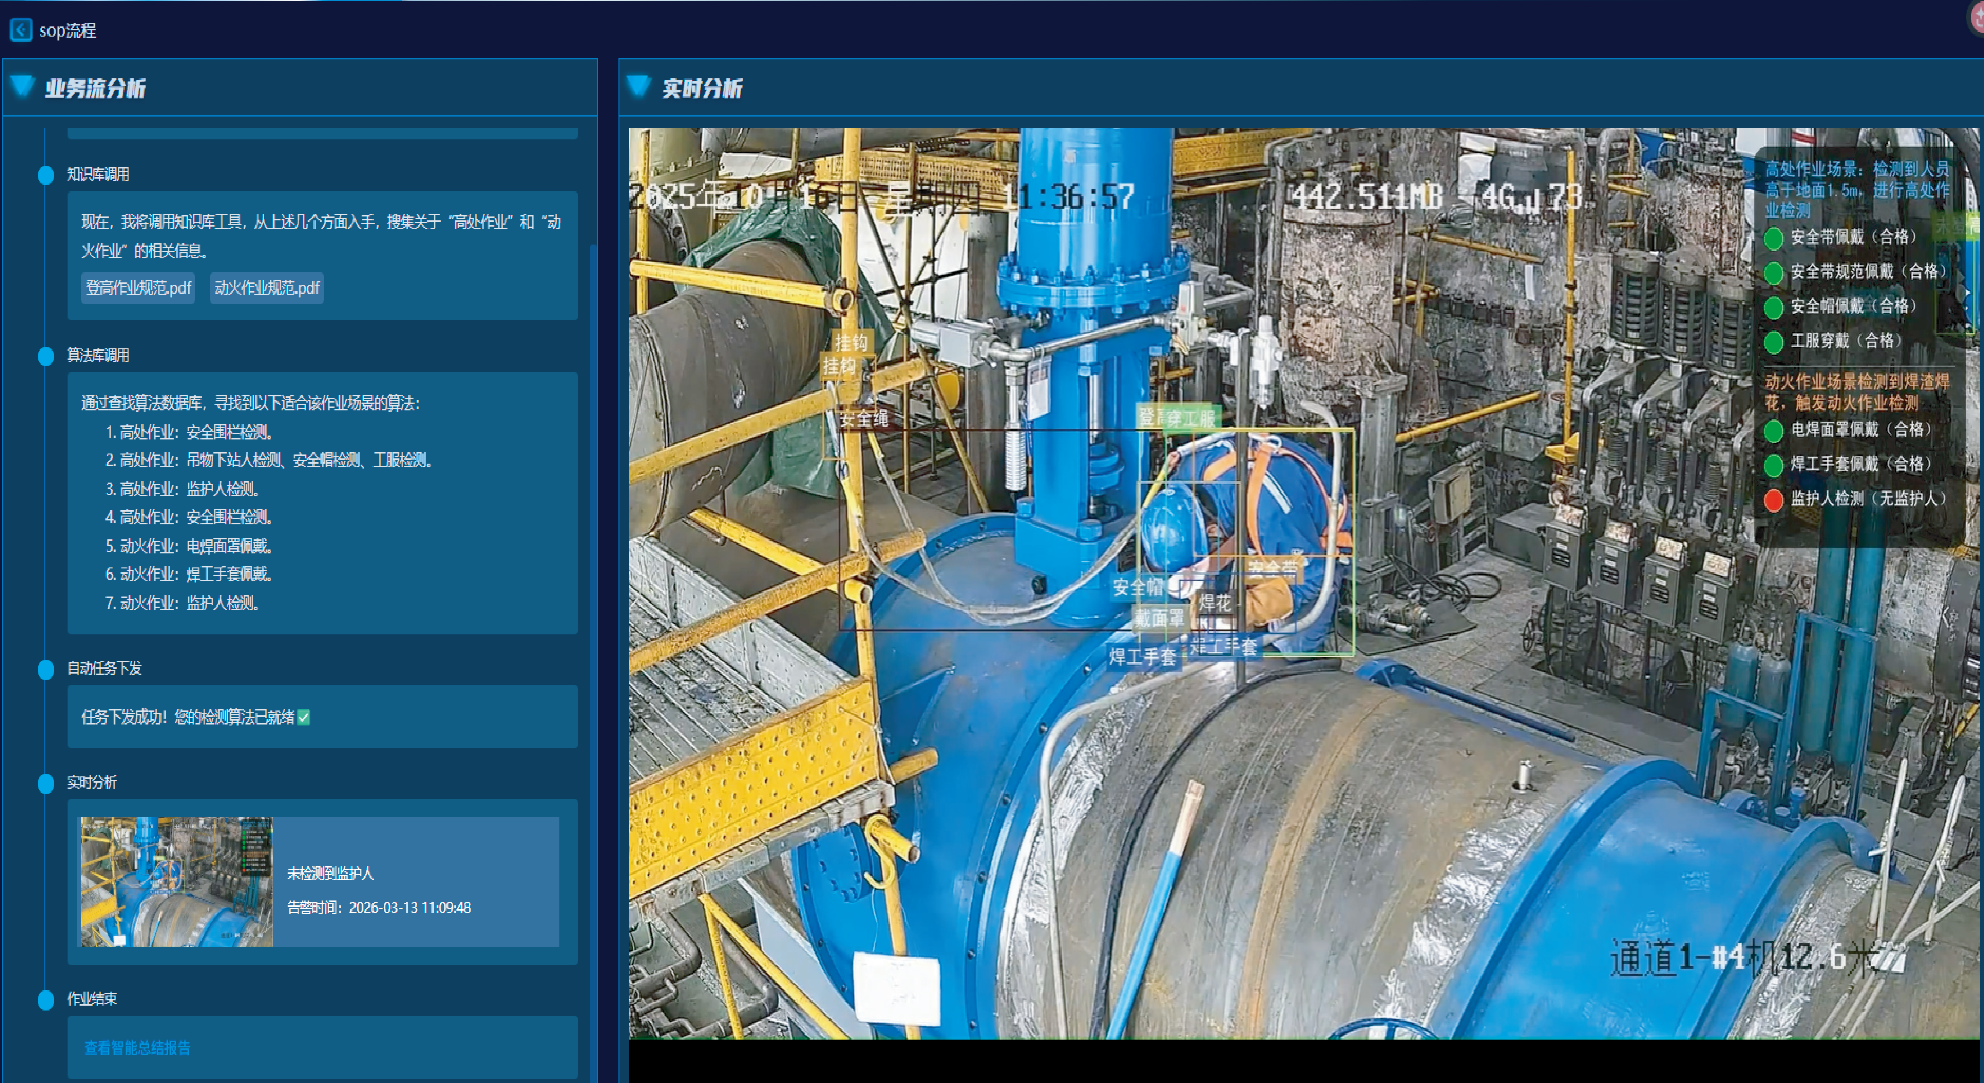Click the 实时分析 panel triangle icon
This screenshot has width=1984, height=1083.
[x=638, y=86]
